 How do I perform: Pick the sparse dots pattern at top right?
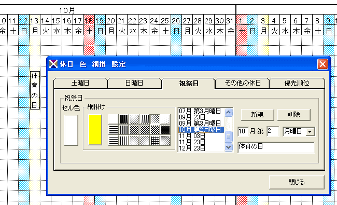click(165, 119)
